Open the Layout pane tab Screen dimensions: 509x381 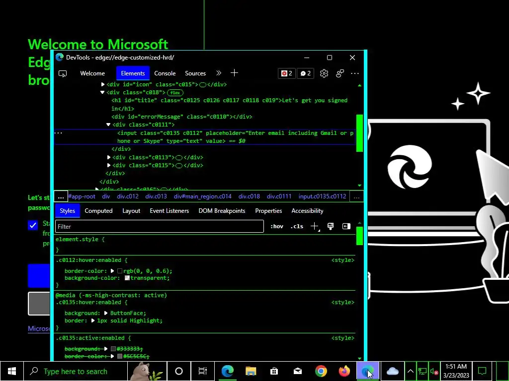[x=131, y=211]
